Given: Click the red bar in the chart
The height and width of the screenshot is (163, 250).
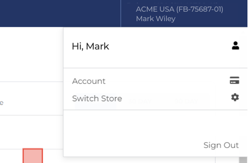Looking at the screenshot, I should [x=33, y=156].
